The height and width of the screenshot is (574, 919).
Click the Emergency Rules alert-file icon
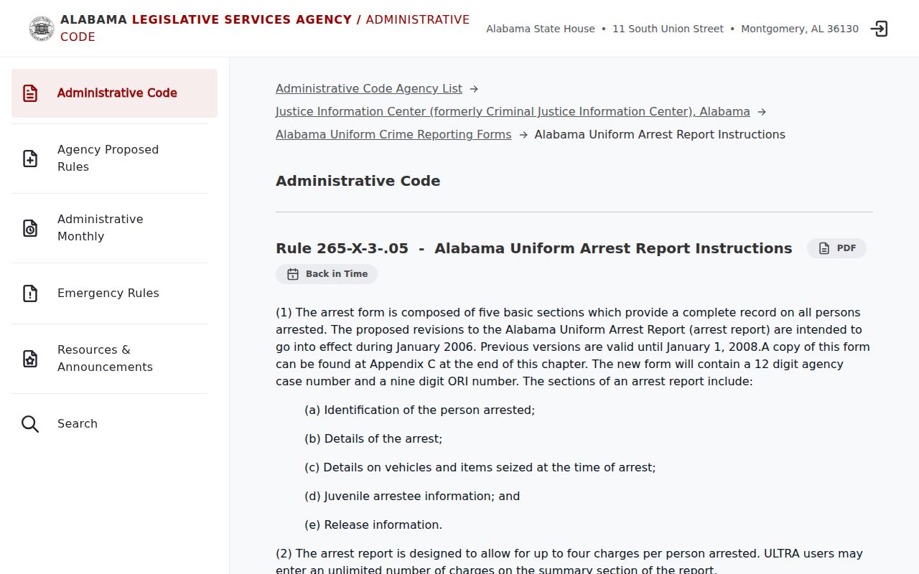(x=30, y=293)
